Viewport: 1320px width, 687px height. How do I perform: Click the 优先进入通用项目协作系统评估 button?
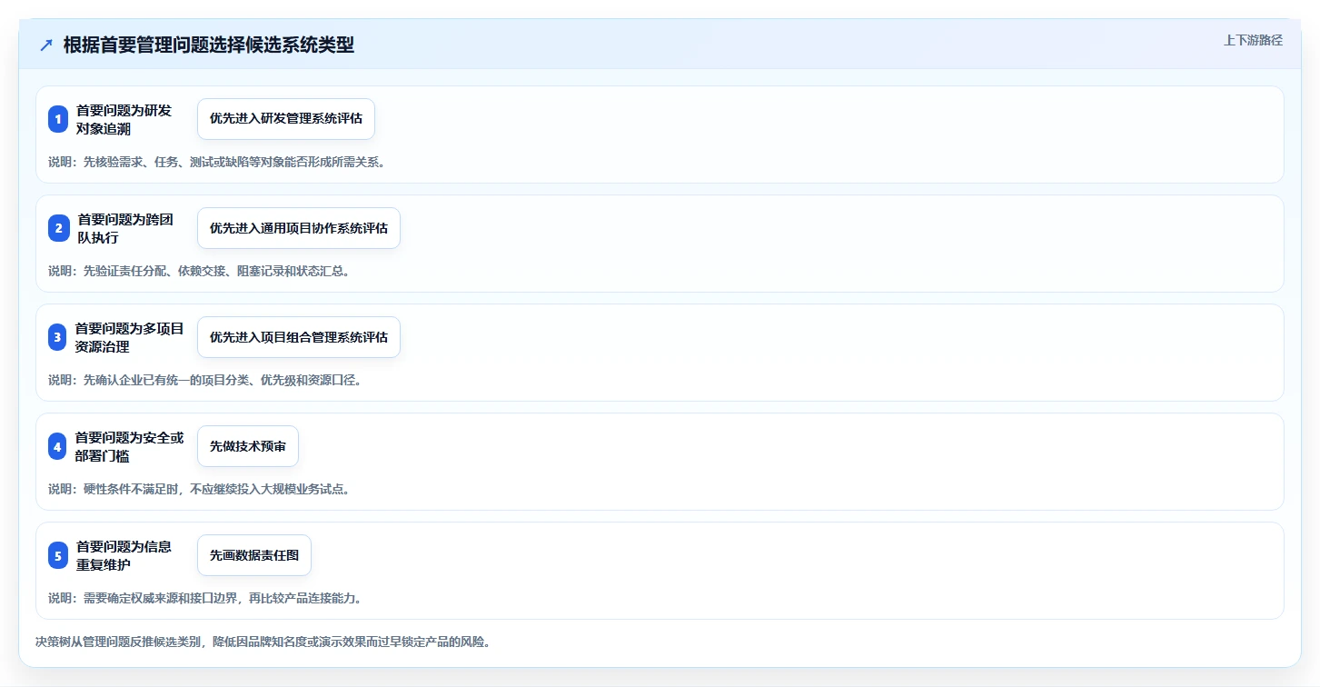[x=299, y=228]
